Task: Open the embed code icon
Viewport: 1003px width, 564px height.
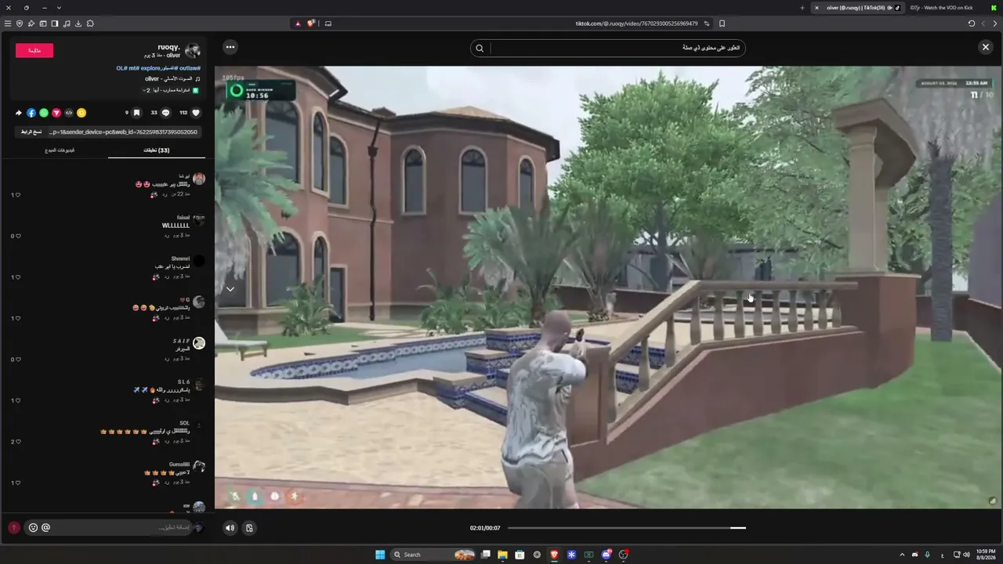Action: pyautogui.click(x=69, y=113)
